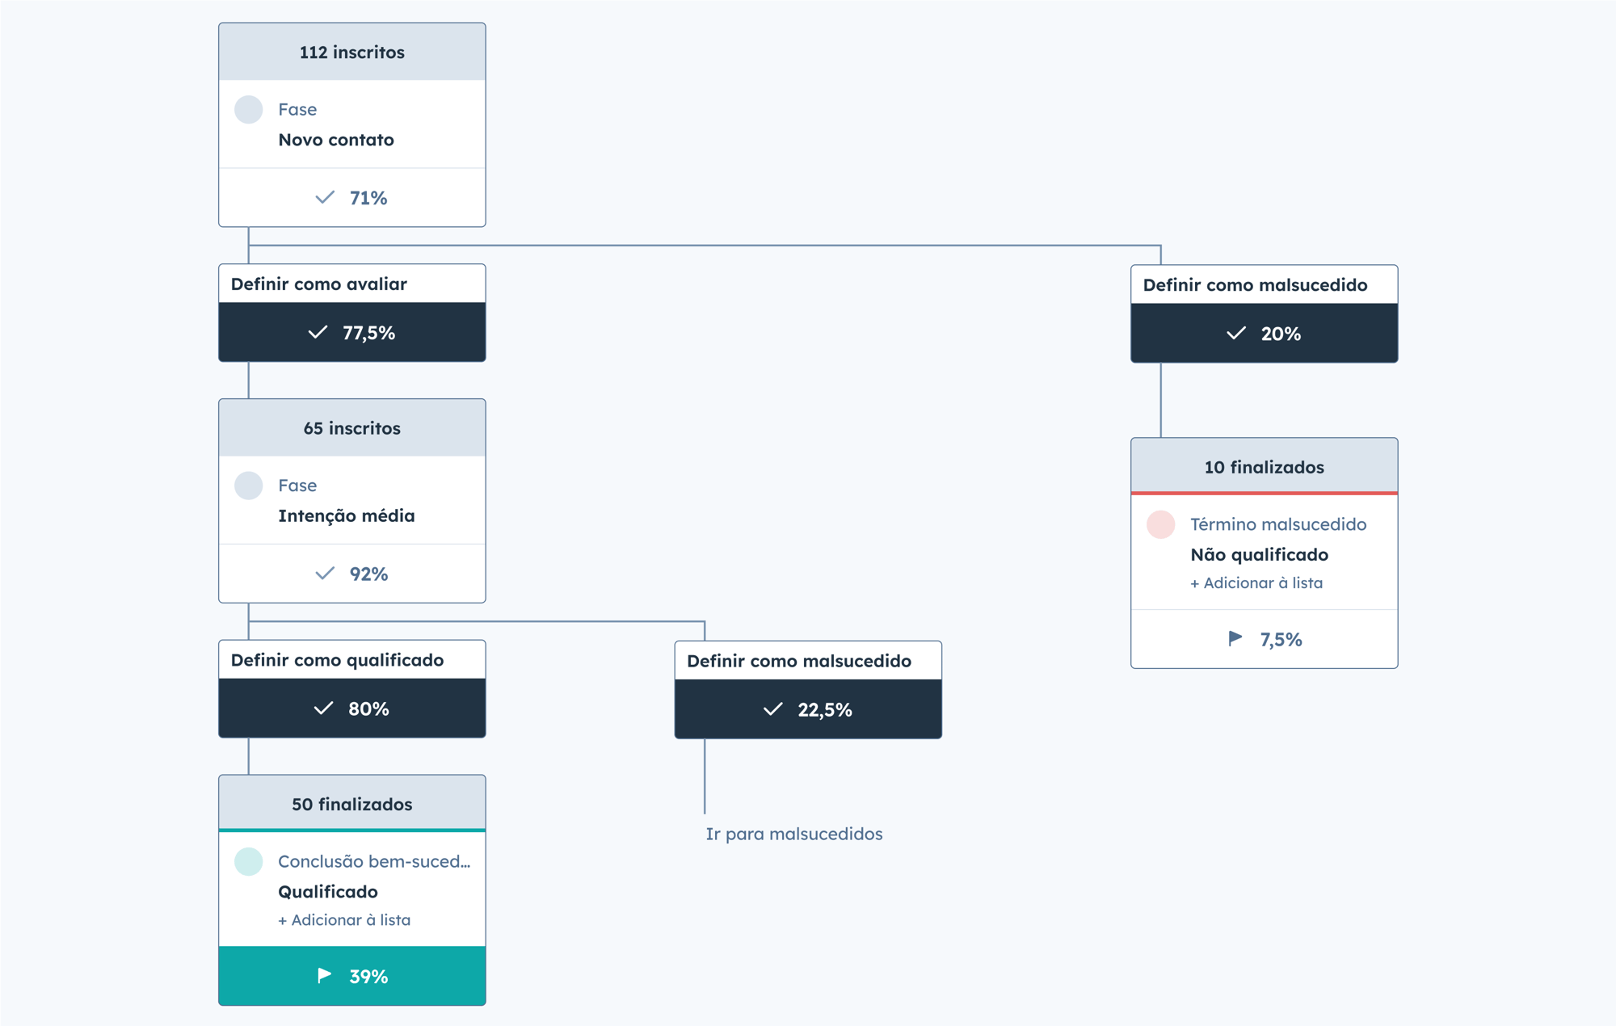The width and height of the screenshot is (1616, 1026).
Task: Click the Ir para malsucedidos link
Action: (793, 834)
